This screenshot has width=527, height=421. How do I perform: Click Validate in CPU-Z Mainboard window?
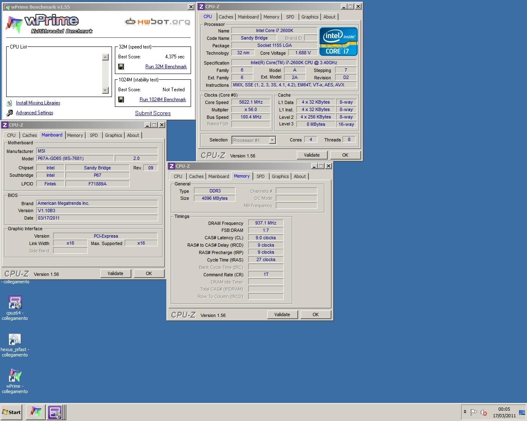115,273
